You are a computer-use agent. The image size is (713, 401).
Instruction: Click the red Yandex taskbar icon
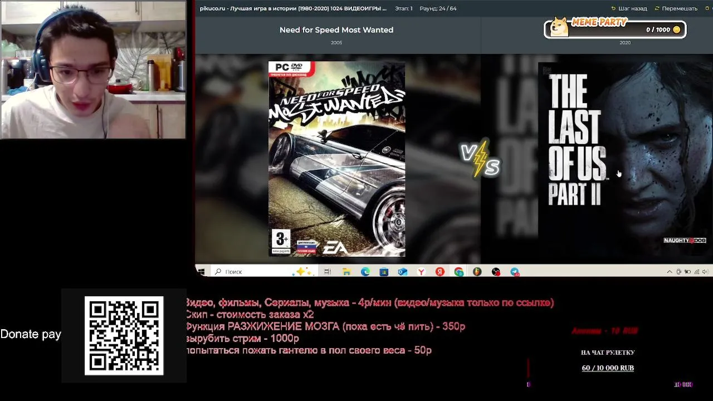pyautogui.click(x=439, y=271)
